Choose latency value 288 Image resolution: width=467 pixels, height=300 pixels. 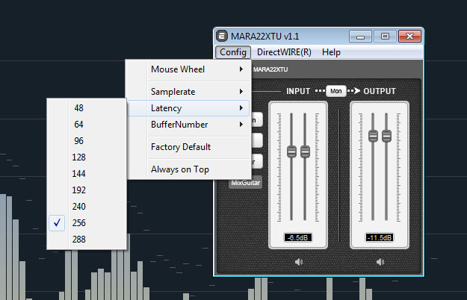pos(87,240)
